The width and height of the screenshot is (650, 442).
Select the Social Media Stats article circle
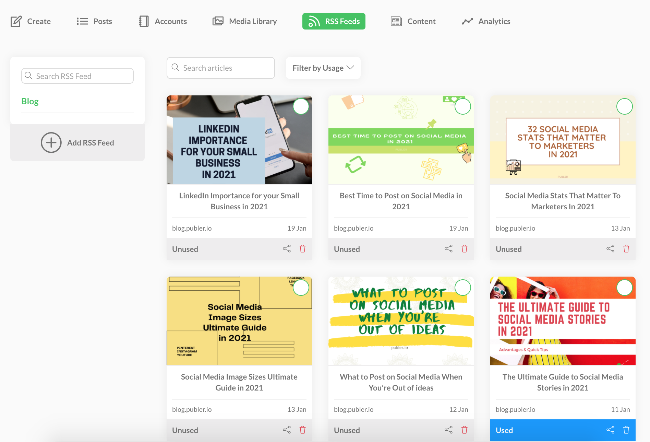tap(625, 106)
